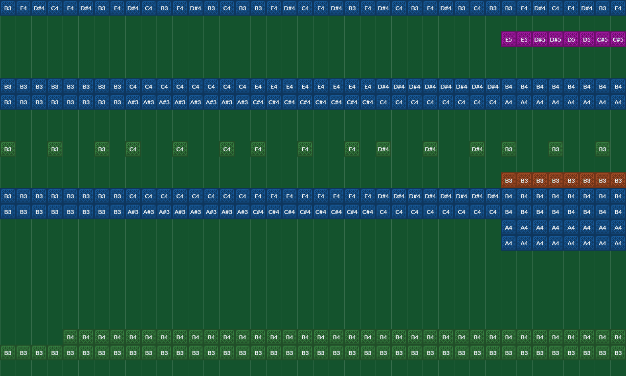Select the last E4 note in top row
The image size is (626, 376).
(618, 8)
